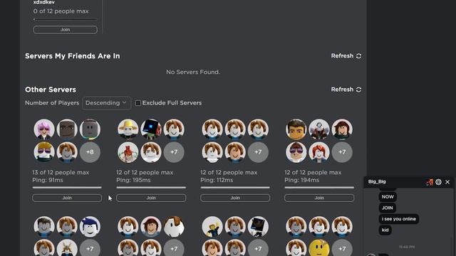Viewport: 456px width, 256px height.
Task: Refresh the Other Servers list
Action: pyautogui.click(x=346, y=90)
